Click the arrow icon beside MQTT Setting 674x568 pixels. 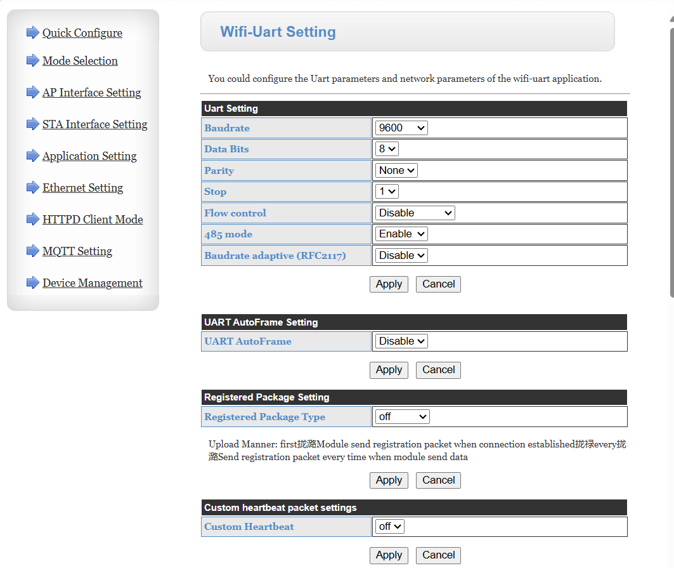33,251
